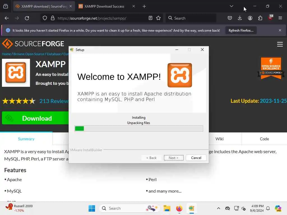287x215 pixels.
Task: Click the Last Update date 2023-11-25
Action: [x=273, y=101]
